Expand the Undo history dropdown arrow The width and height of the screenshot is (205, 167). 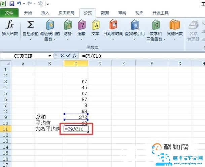point(24,3)
